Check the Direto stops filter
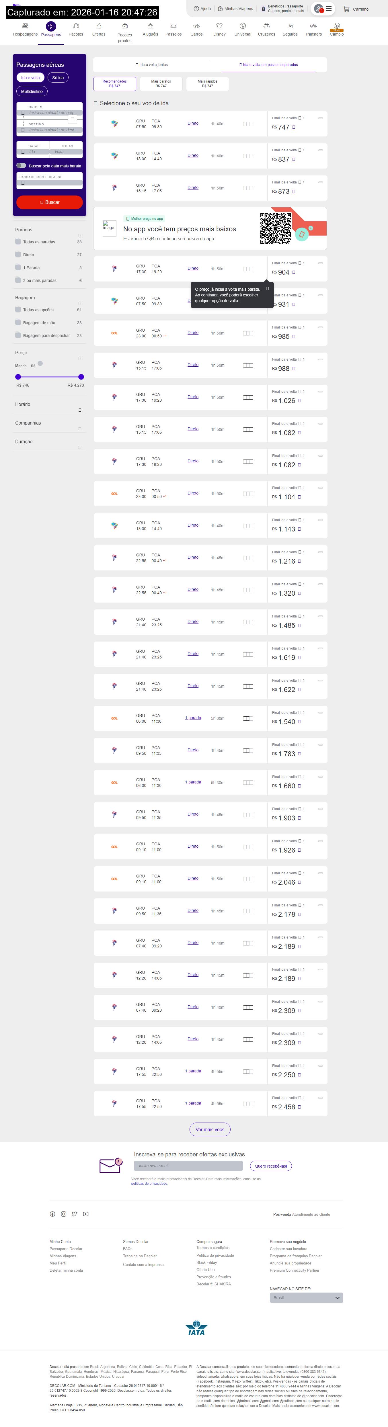This screenshot has height=1427, width=388. point(18,255)
